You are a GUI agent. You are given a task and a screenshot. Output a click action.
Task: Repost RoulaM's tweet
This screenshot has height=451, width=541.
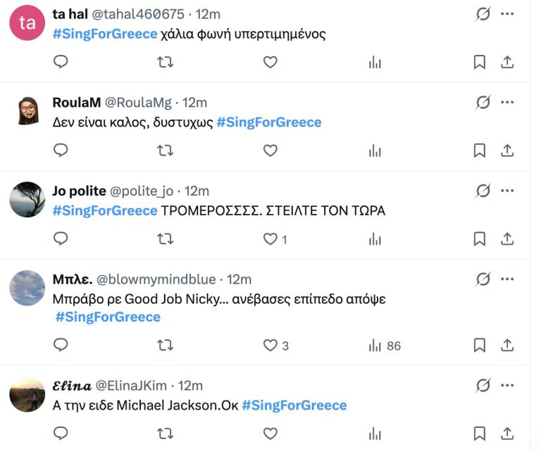165,150
